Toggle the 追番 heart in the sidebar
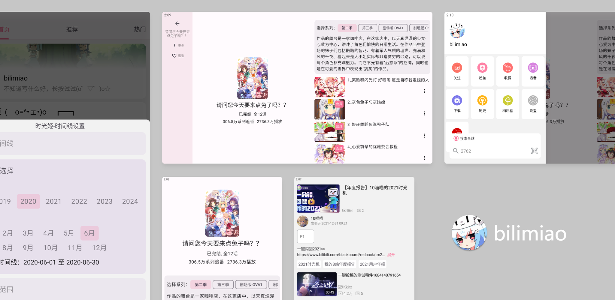The width and height of the screenshot is (615, 300). (174, 56)
